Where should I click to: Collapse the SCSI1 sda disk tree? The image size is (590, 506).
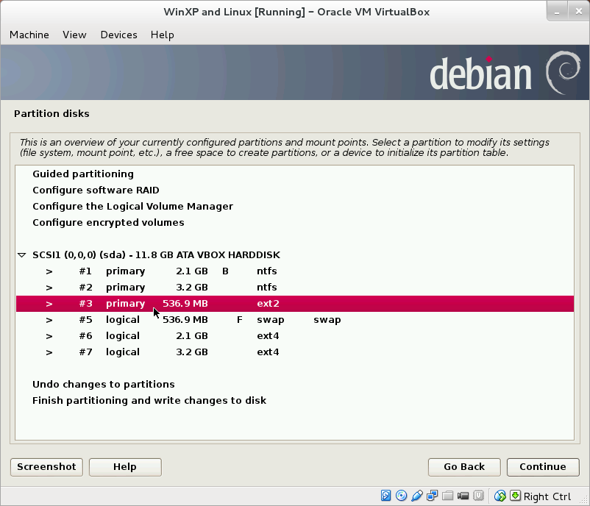(21, 254)
